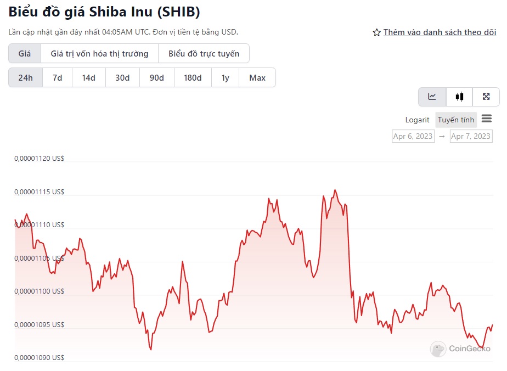Switch to Giá trị vốn hóa thị trường tab
The image size is (507, 371).
point(99,53)
